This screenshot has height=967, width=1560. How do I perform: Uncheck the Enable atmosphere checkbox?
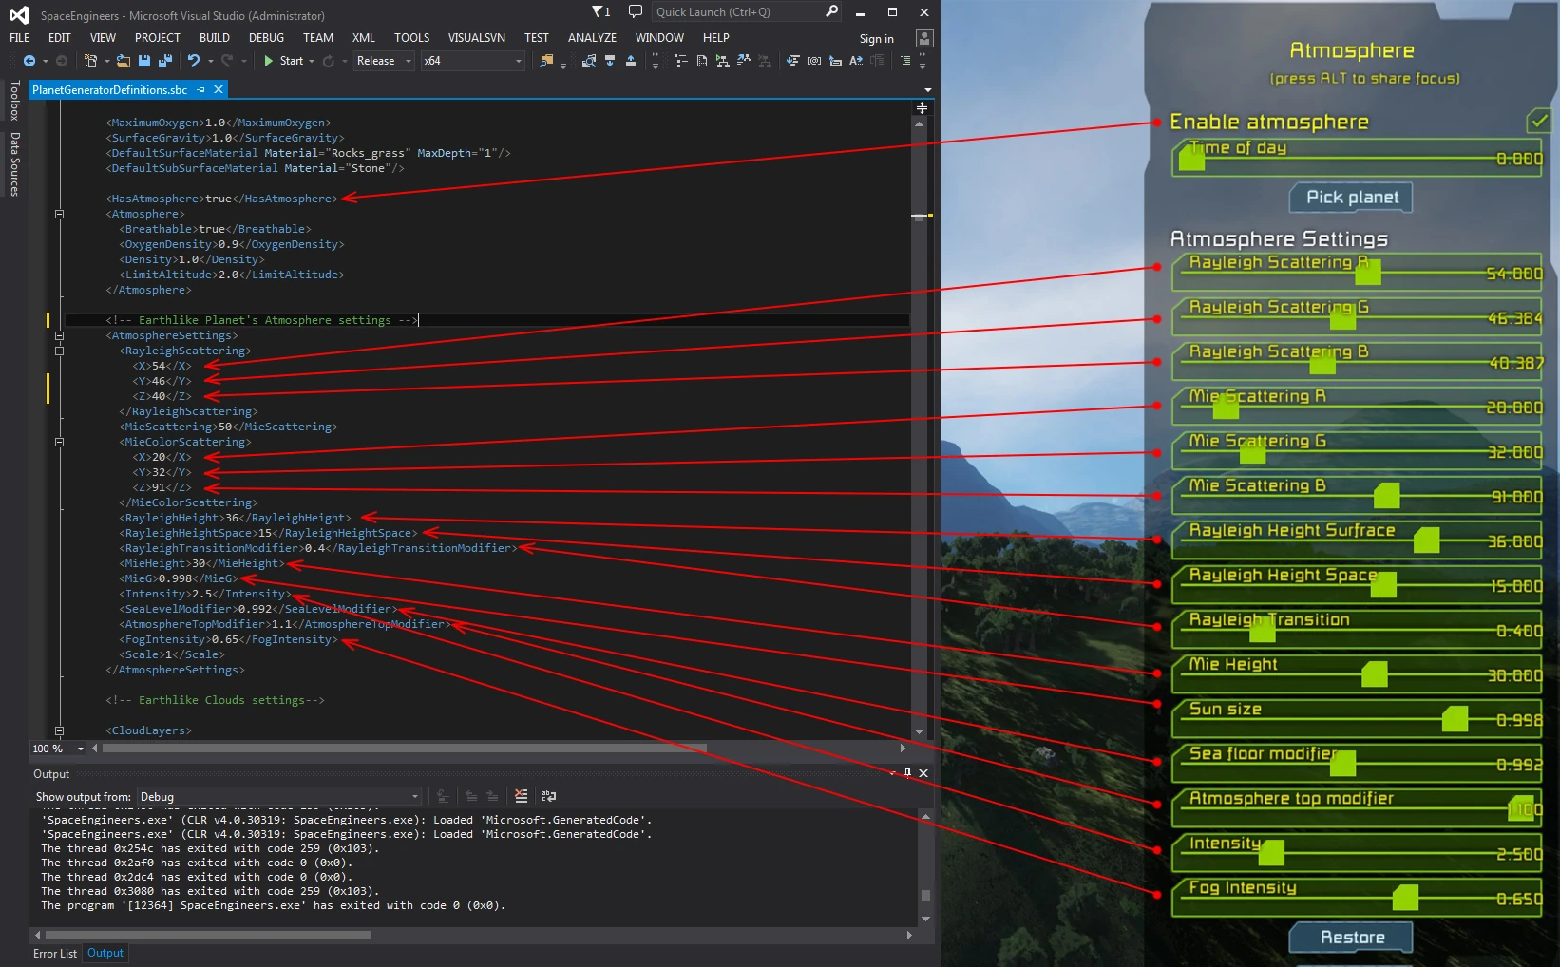pos(1538,122)
